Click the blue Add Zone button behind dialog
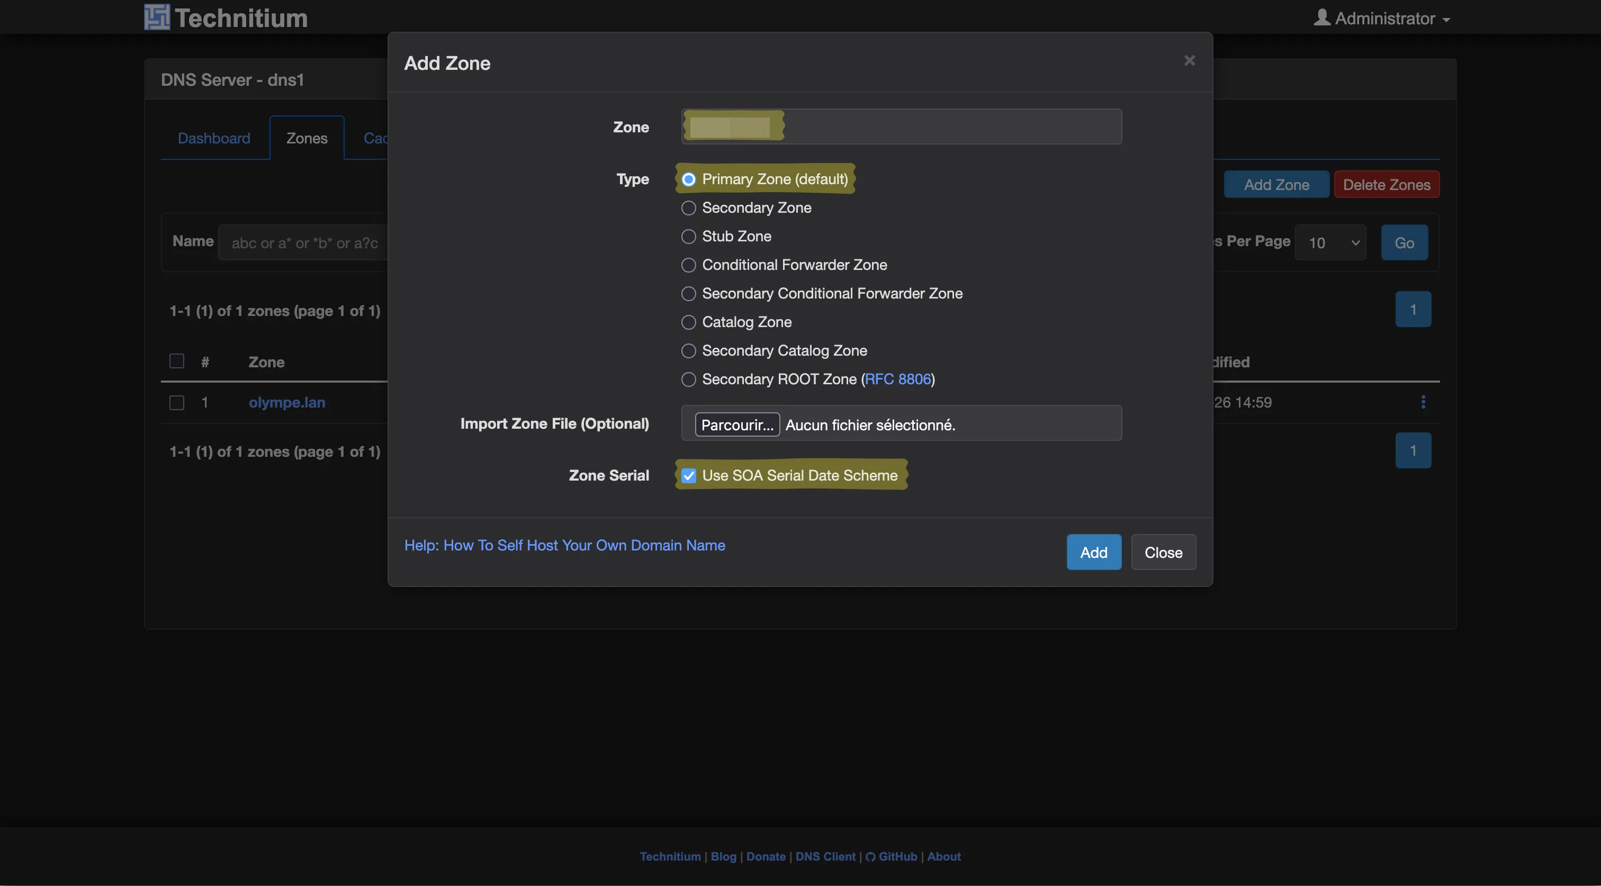1601x886 pixels. click(x=1276, y=185)
